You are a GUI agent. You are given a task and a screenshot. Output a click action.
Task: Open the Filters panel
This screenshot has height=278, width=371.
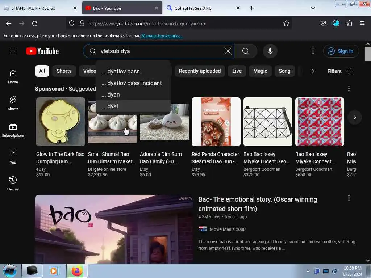tap(339, 71)
